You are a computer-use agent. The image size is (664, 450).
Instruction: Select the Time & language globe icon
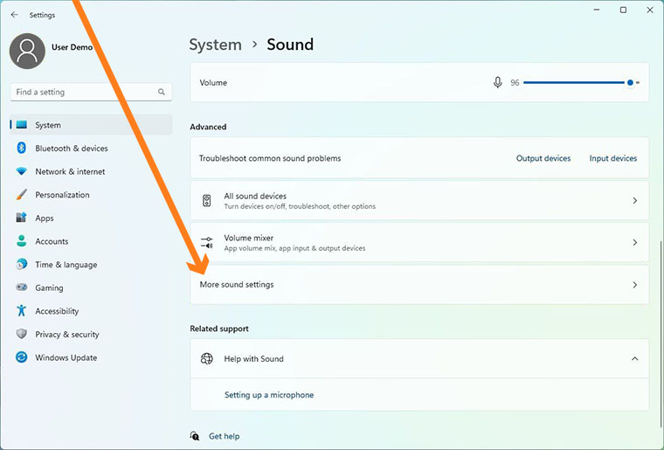pyautogui.click(x=22, y=264)
